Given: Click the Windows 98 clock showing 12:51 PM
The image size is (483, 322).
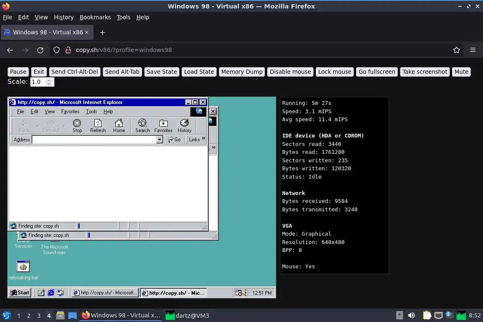Looking at the screenshot, I should [262, 293].
